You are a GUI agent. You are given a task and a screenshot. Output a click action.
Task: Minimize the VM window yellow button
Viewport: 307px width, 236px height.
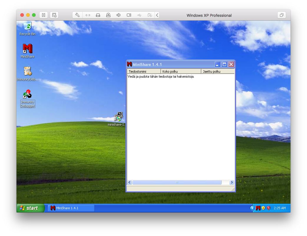coord(28,15)
